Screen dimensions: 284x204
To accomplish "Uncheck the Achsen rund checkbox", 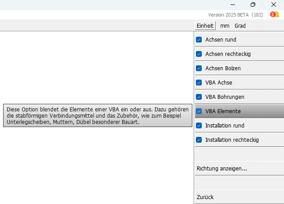I will click(x=199, y=40).
